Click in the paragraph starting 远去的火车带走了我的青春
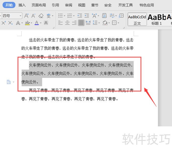 pos(78,48)
